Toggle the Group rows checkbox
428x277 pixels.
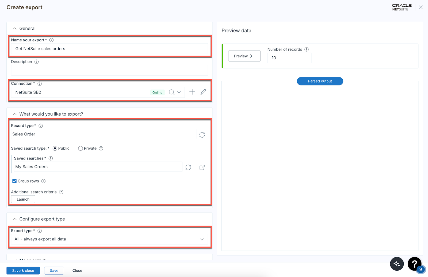pyautogui.click(x=14, y=181)
